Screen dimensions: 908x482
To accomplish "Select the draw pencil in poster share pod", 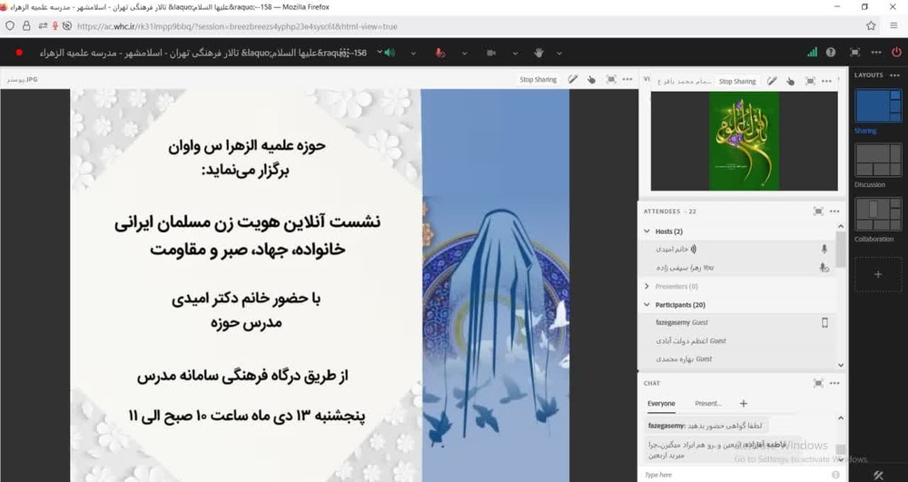I will pyautogui.click(x=573, y=79).
